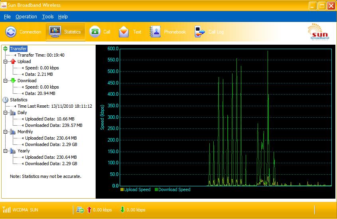Image resolution: width=337 pixels, height=219 pixels.
Task: Select the Transfer tree item
Action: [18, 49]
